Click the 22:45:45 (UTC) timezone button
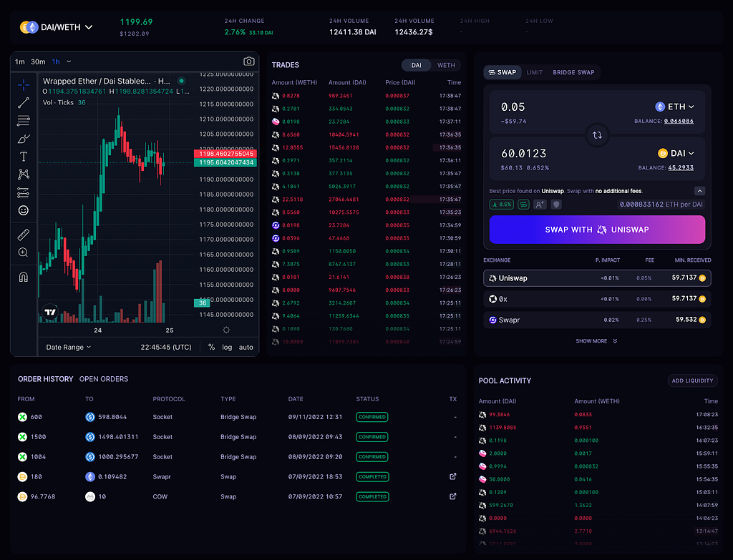 point(166,347)
